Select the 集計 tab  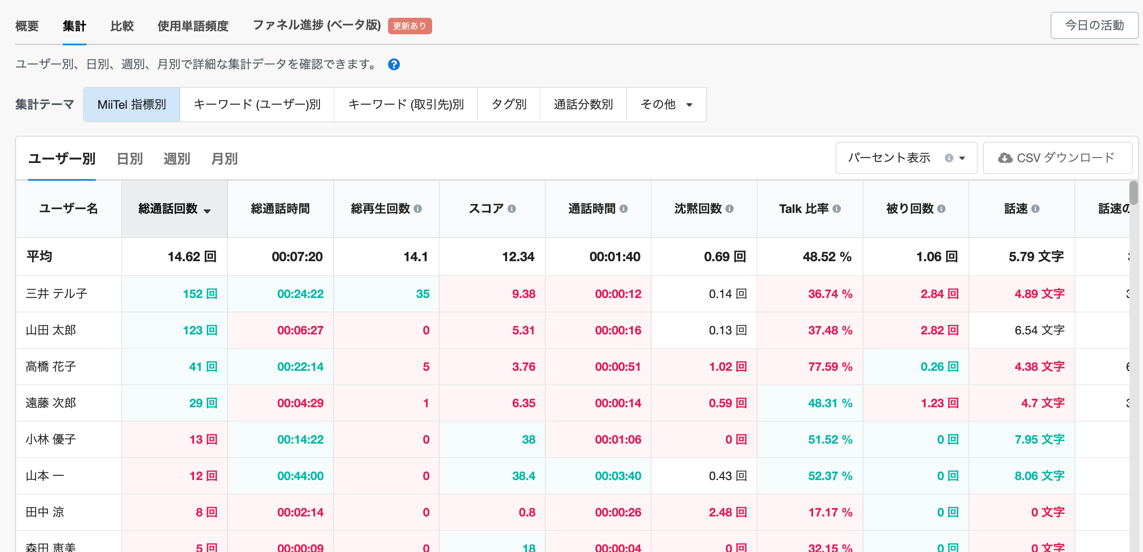point(74,26)
